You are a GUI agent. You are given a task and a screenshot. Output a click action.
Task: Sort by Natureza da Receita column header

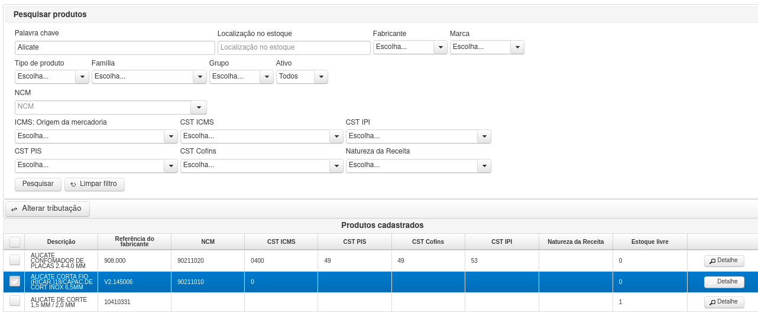[576, 242]
